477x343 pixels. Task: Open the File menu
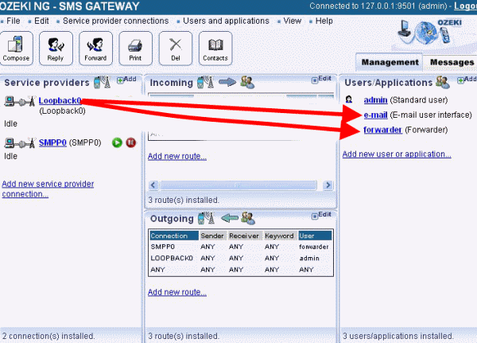tap(13, 21)
